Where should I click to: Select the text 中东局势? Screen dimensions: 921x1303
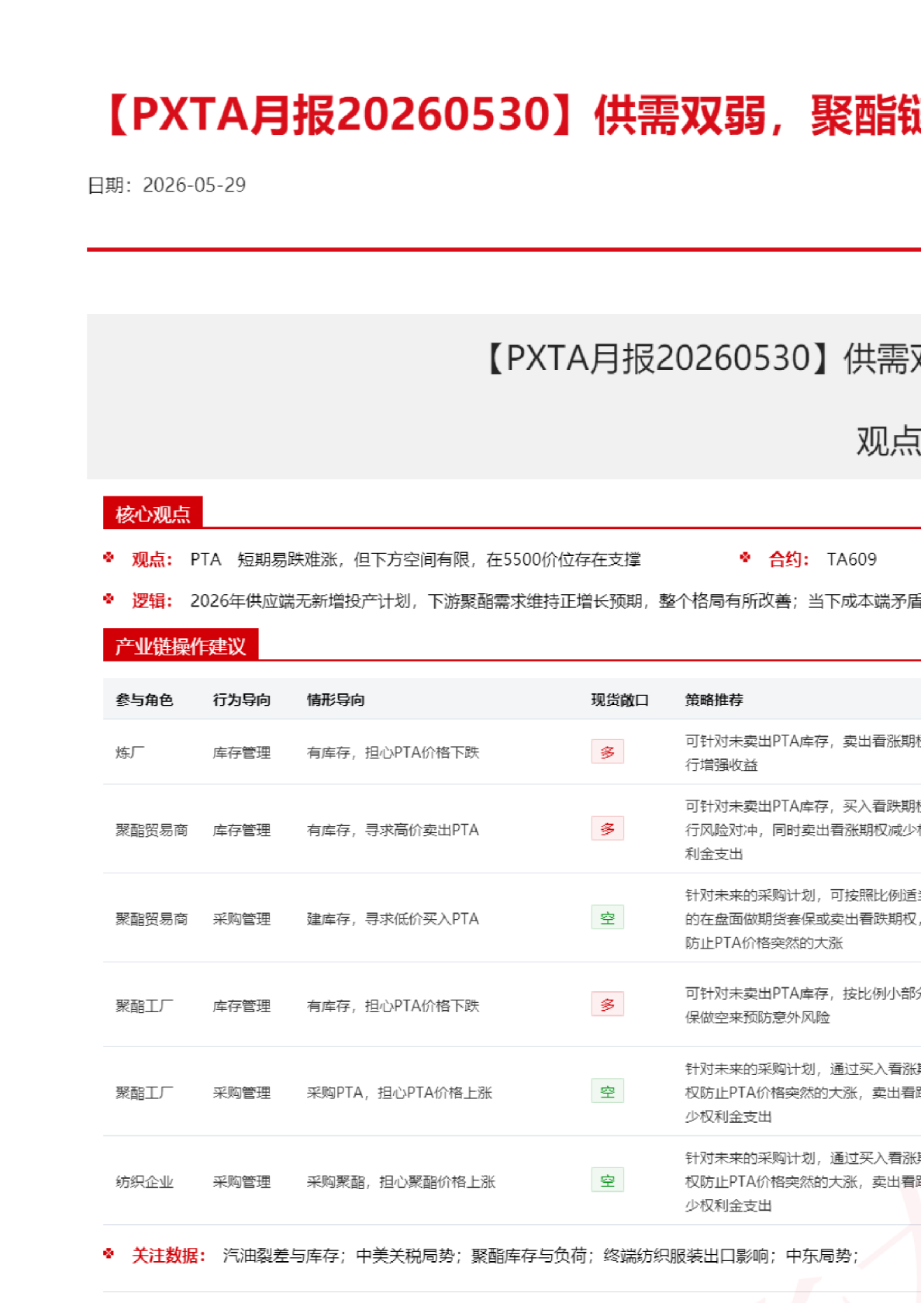pyautogui.click(x=818, y=1256)
